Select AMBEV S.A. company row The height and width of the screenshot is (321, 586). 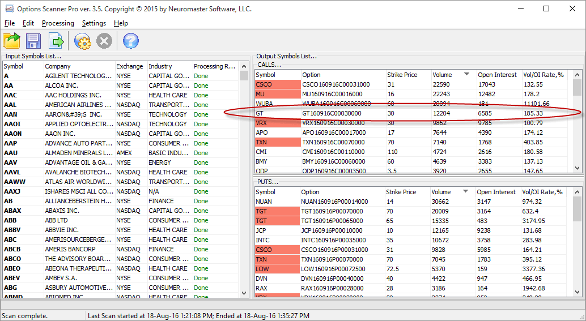point(121,278)
